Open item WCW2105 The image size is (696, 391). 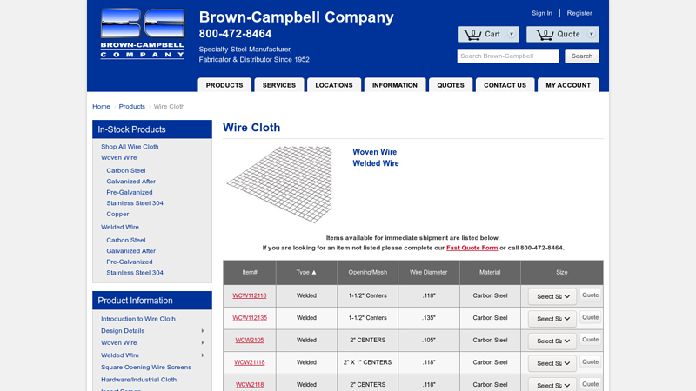(x=250, y=340)
